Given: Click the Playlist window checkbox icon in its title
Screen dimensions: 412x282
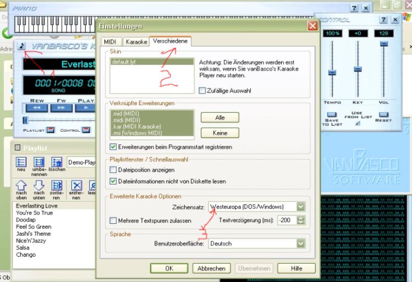Looking at the screenshot, I should pyautogui.click(x=18, y=148).
